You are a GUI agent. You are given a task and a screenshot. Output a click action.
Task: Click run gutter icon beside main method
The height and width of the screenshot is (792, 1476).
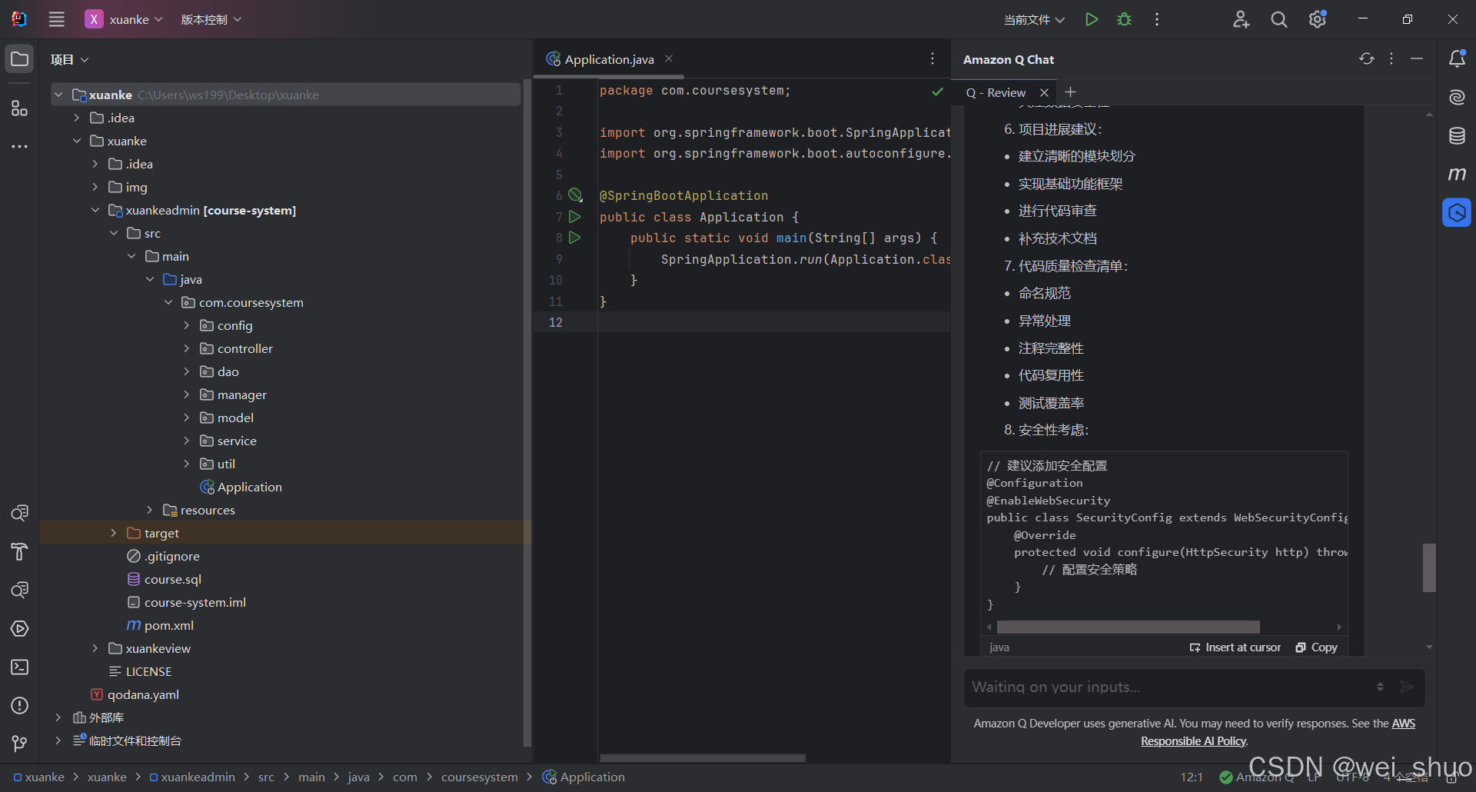coord(574,238)
